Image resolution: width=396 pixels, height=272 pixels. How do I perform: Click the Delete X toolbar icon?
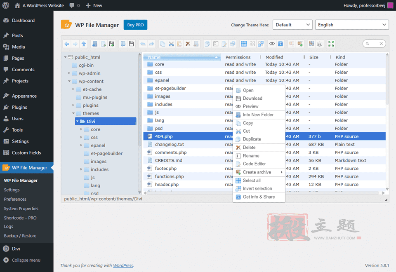(188, 44)
